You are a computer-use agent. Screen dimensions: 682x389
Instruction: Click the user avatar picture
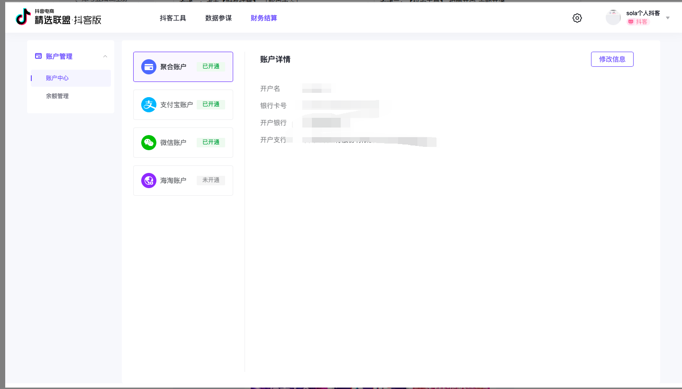(613, 18)
